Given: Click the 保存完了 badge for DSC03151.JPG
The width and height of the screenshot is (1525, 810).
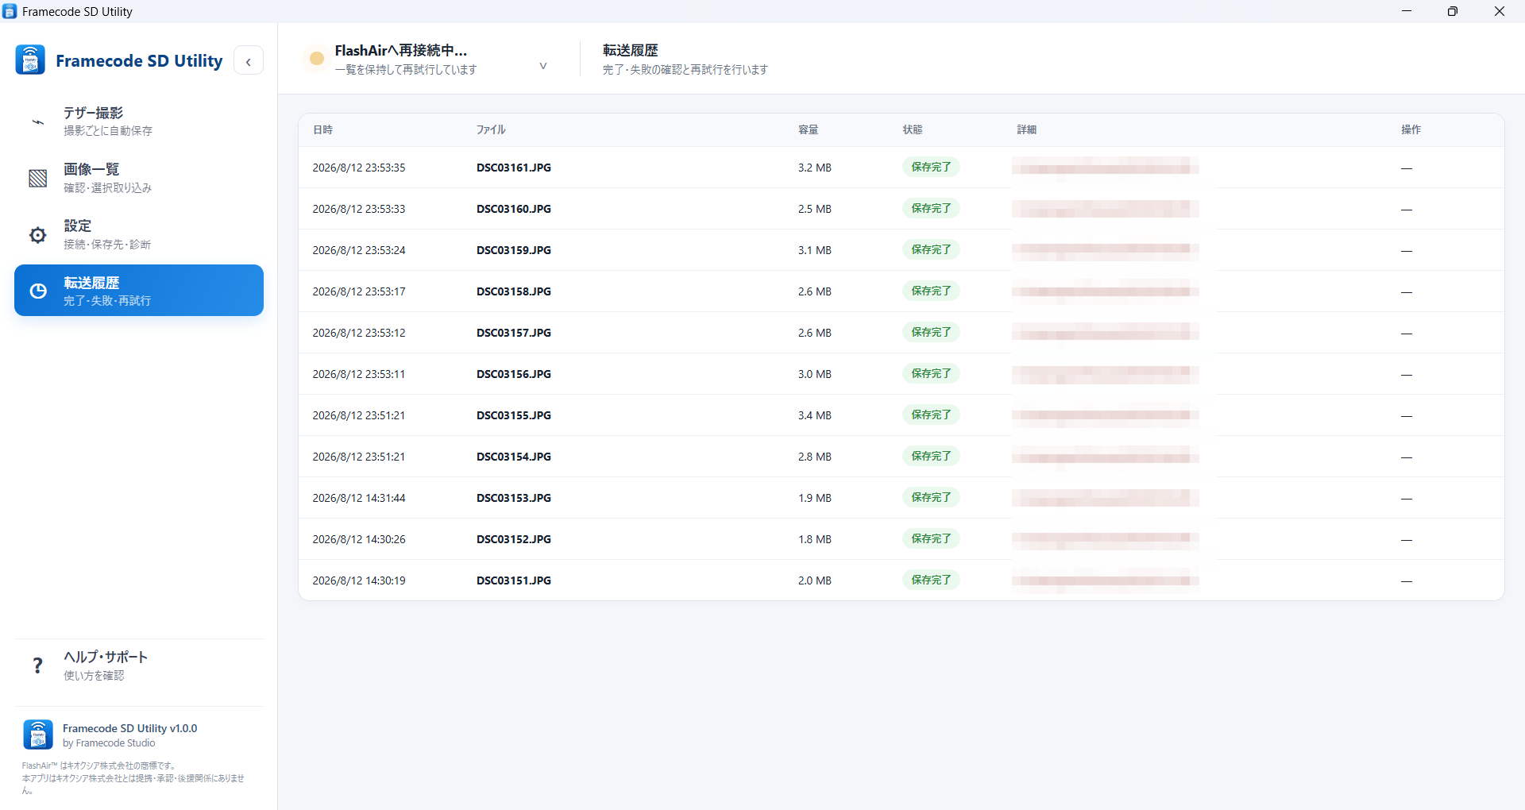Looking at the screenshot, I should pyautogui.click(x=931, y=580).
